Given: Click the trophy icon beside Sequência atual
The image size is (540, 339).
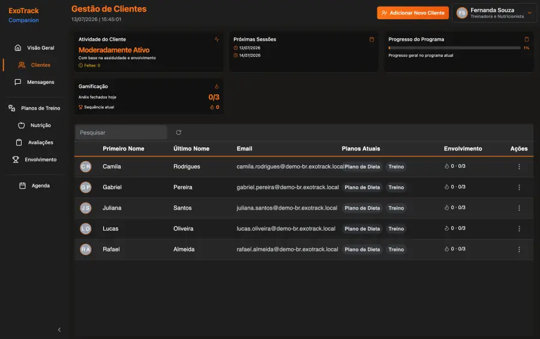Looking at the screenshot, I should tap(80, 107).
